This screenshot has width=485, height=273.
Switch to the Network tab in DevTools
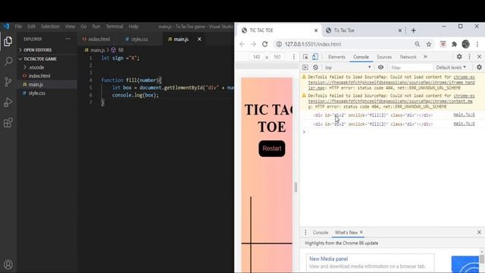(x=408, y=57)
